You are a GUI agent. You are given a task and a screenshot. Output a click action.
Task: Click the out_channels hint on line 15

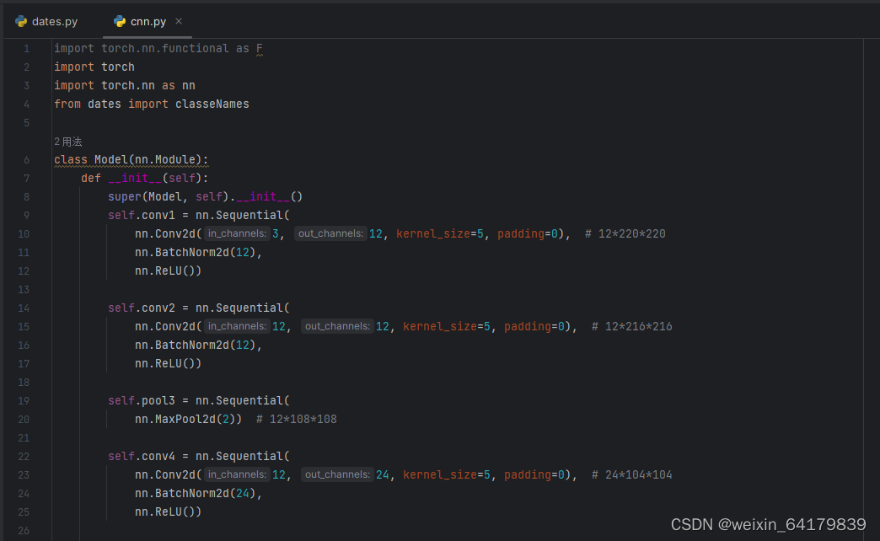(x=337, y=326)
